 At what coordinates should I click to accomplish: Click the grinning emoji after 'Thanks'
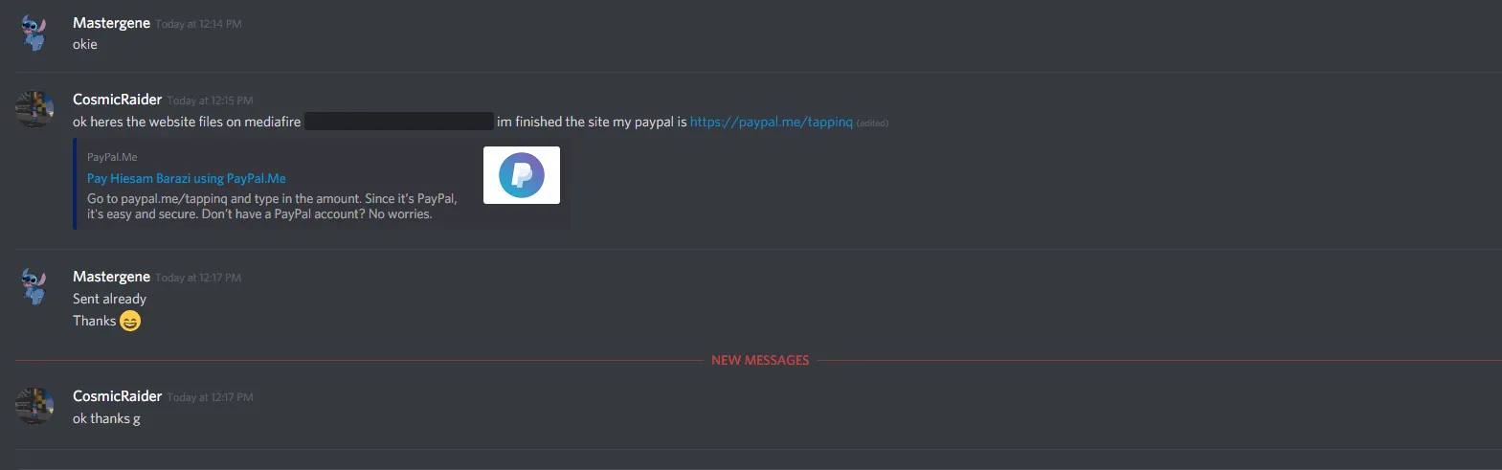coord(130,321)
